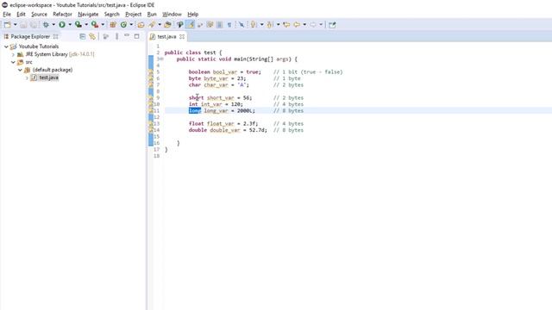The height and width of the screenshot is (310, 552).
Task: Close the test.java editor tab
Action: pos(182,36)
